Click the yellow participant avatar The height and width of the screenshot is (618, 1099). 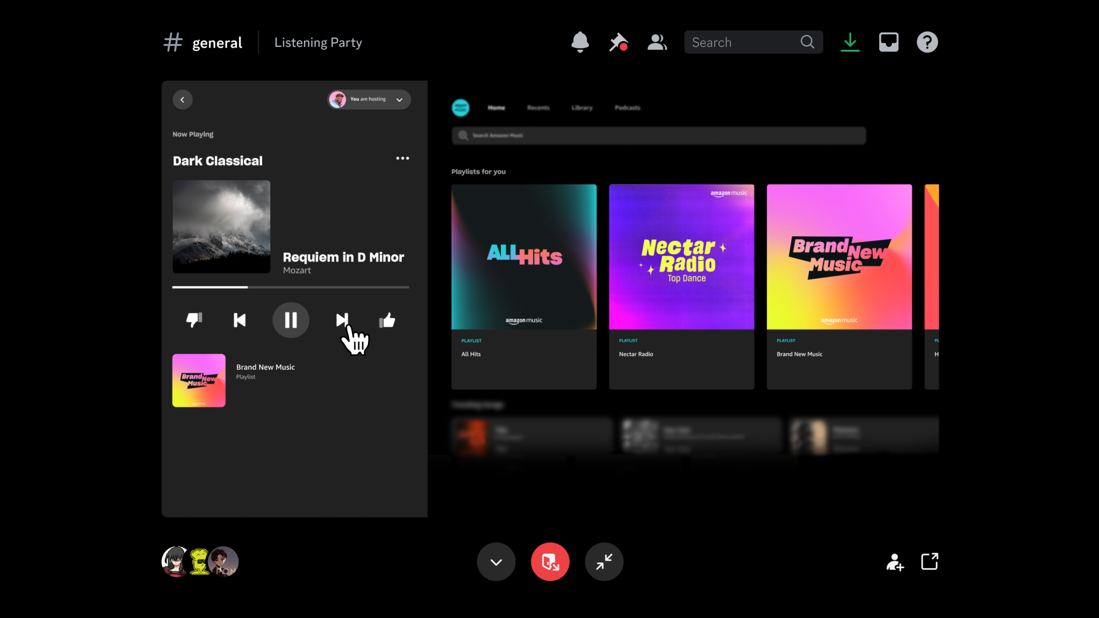coord(199,561)
